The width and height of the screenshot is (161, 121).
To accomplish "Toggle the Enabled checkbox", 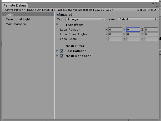I will [x=58, y=15].
